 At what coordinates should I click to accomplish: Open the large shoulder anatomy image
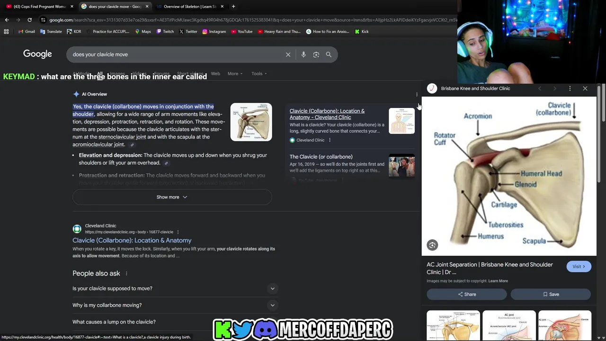tap(509, 176)
